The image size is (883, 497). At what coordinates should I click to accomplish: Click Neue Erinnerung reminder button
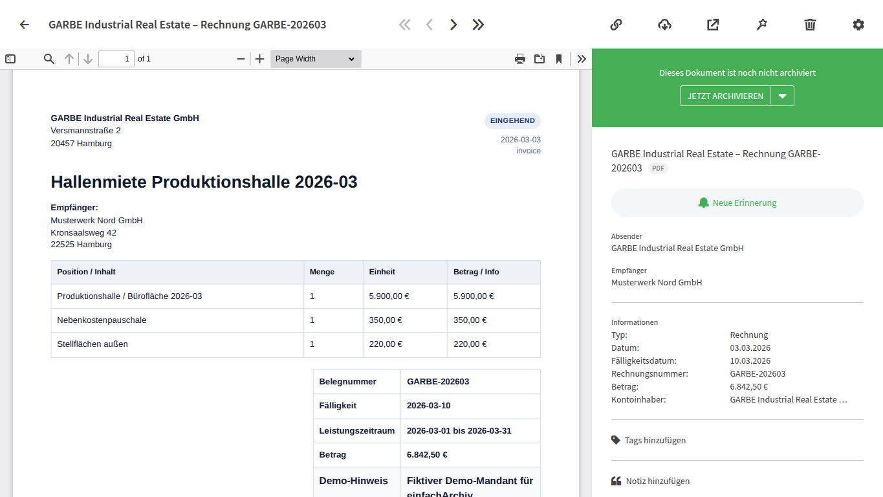737,203
